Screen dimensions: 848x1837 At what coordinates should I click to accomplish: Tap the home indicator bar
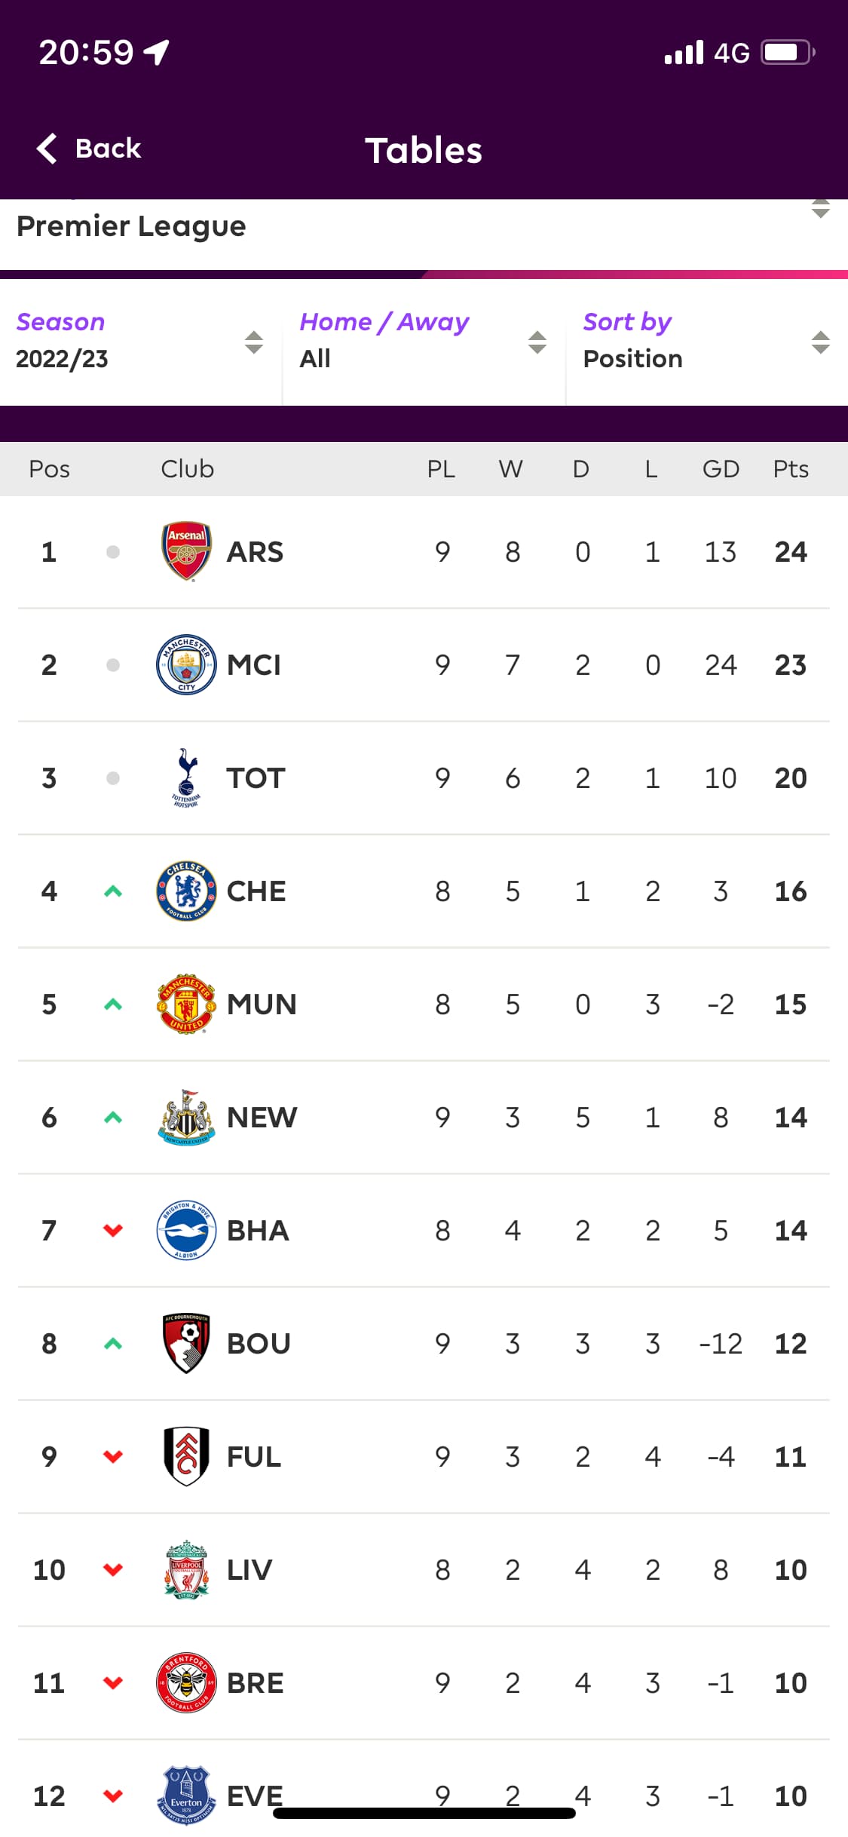(424, 1814)
